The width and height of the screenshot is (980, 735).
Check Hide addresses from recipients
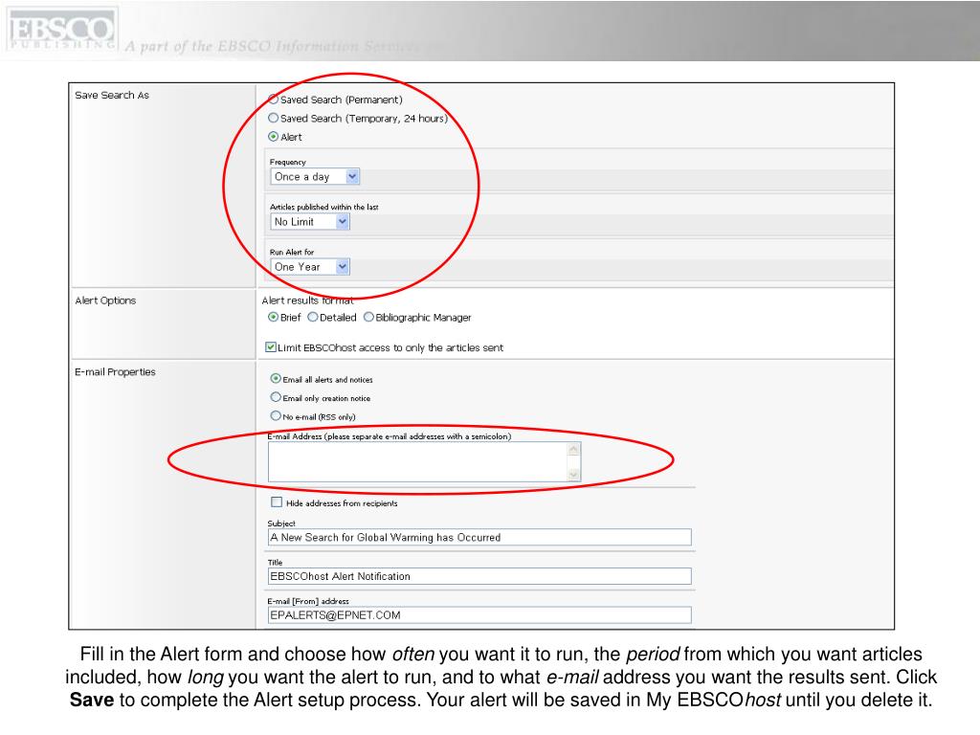coord(277,501)
